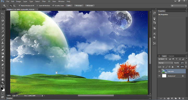Toggle Lock position

click(169, 67)
